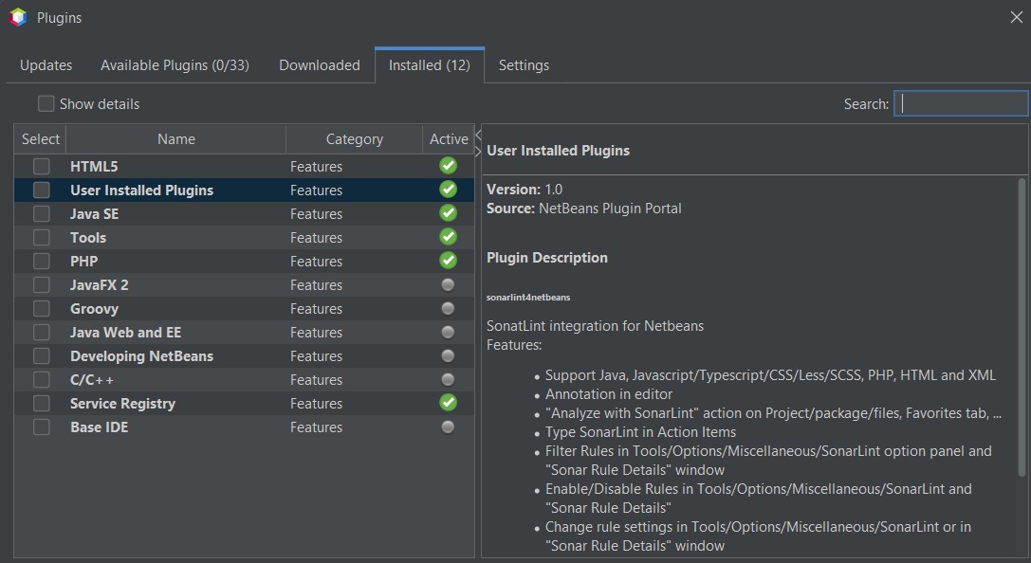Switch to the Available Plugins tab

(x=175, y=65)
